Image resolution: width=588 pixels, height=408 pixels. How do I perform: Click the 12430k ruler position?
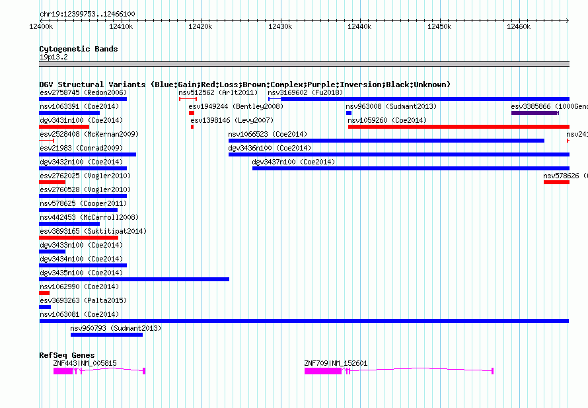coord(280,26)
